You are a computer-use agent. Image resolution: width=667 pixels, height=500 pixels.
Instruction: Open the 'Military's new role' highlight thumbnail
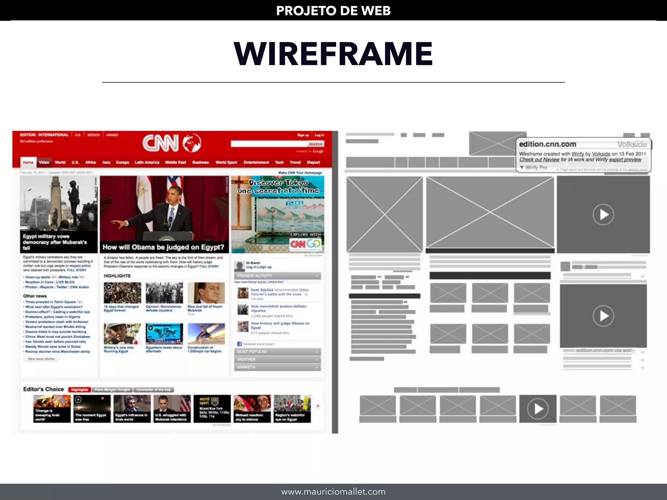(x=122, y=334)
